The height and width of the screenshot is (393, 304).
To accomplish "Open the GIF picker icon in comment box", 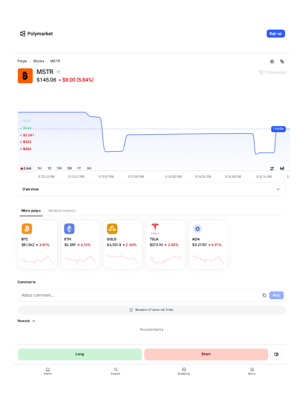I will [264, 295].
